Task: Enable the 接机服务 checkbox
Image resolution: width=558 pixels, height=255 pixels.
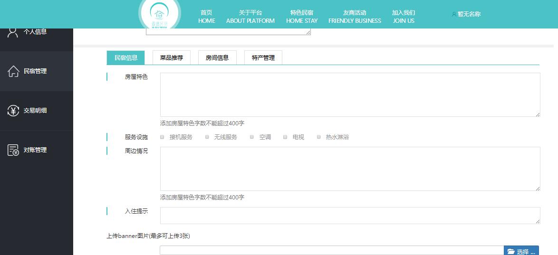Action: click(x=162, y=137)
